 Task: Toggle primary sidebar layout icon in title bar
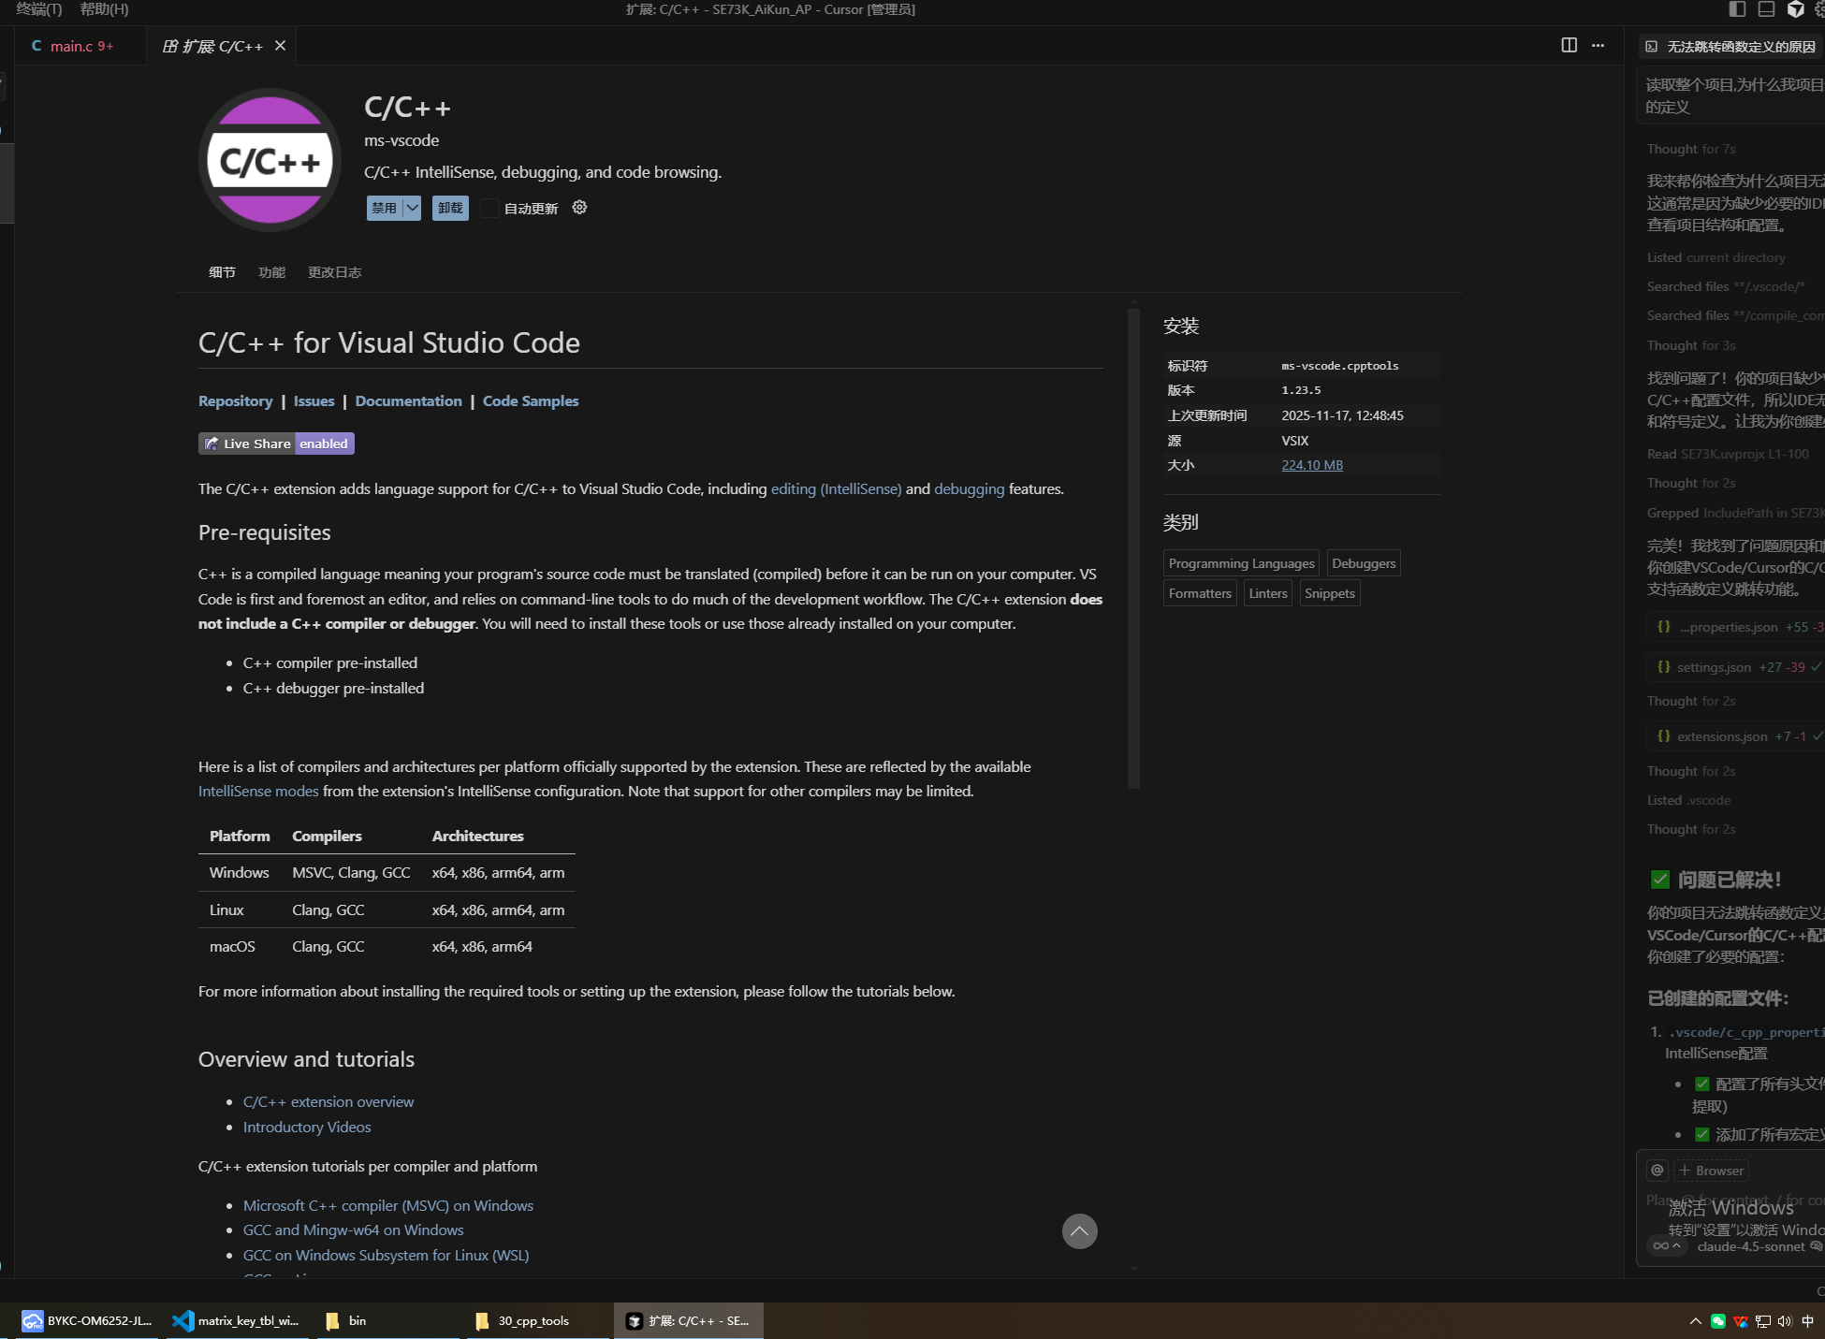(x=1737, y=9)
